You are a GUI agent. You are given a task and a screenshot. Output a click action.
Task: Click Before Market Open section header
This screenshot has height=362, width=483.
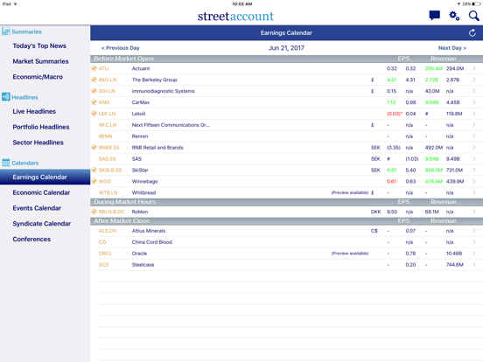[286, 59]
